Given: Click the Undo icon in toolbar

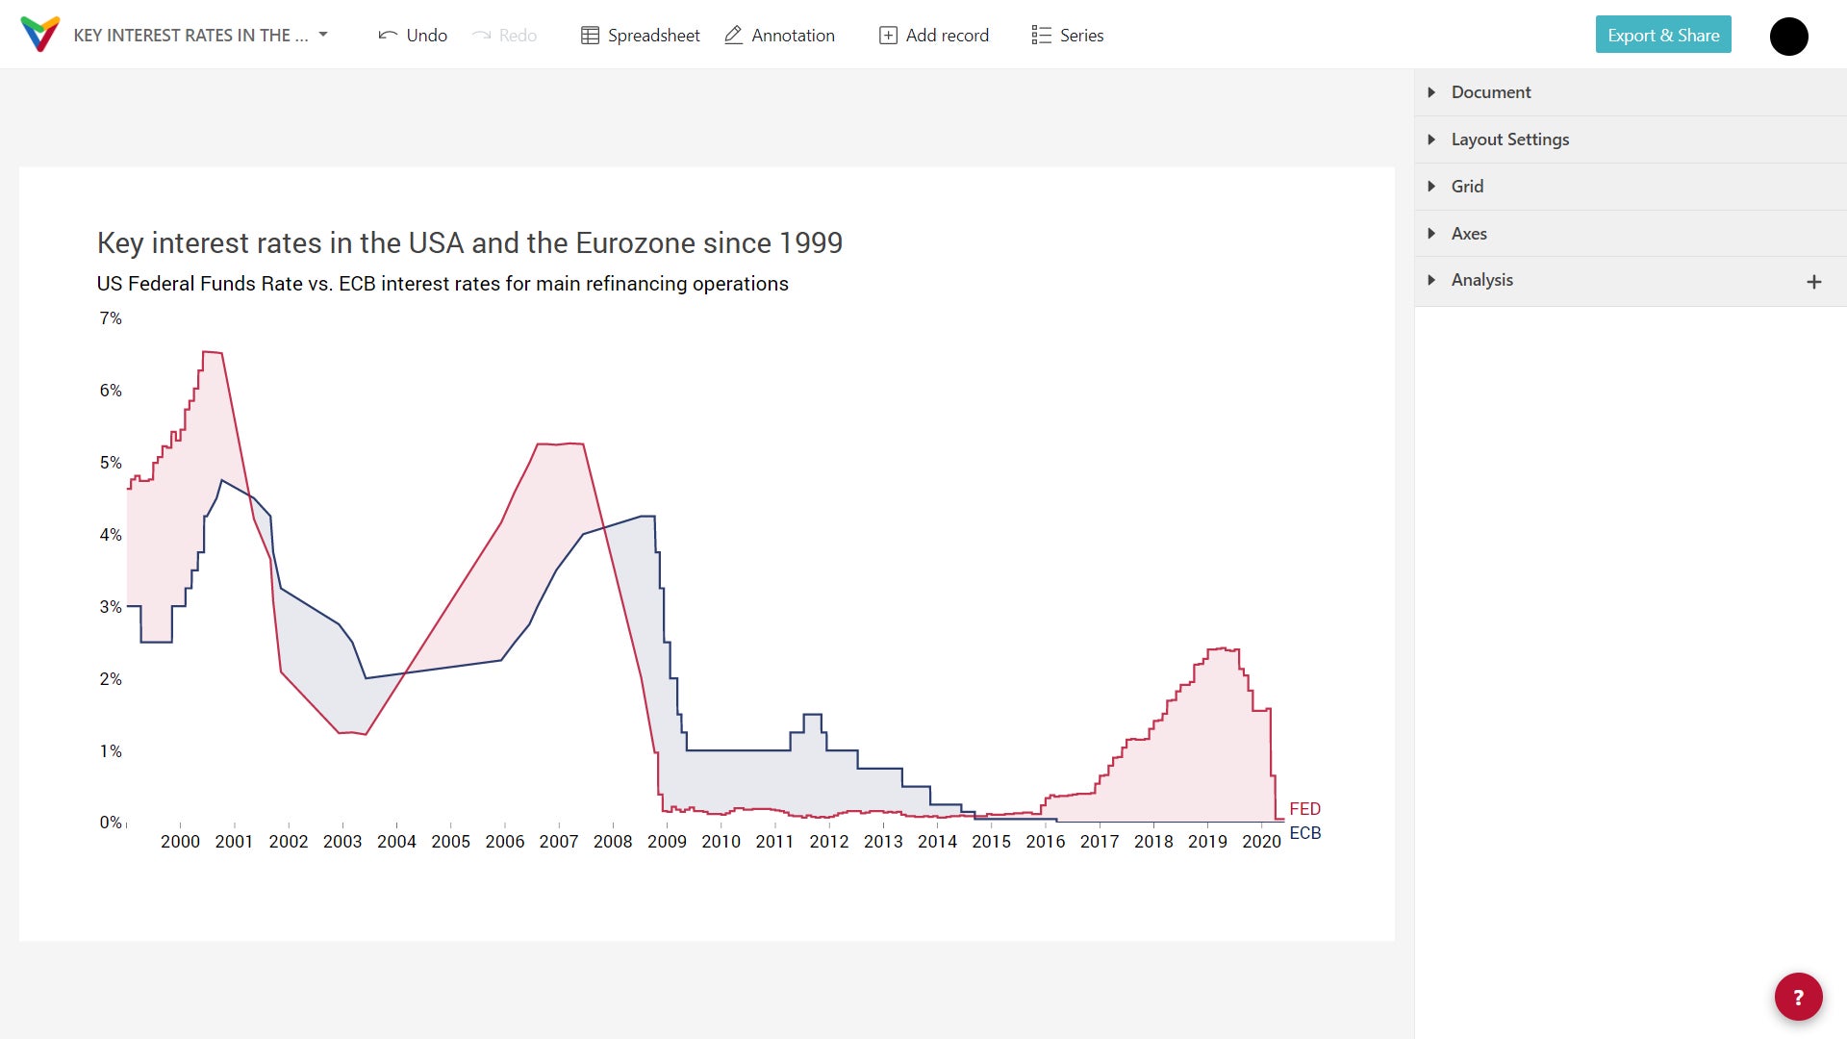Looking at the screenshot, I should pyautogui.click(x=390, y=35).
